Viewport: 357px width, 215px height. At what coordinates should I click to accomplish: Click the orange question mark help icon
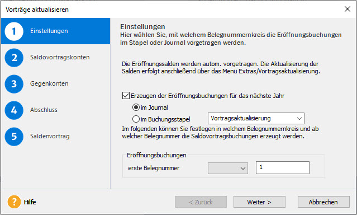coord(14,202)
